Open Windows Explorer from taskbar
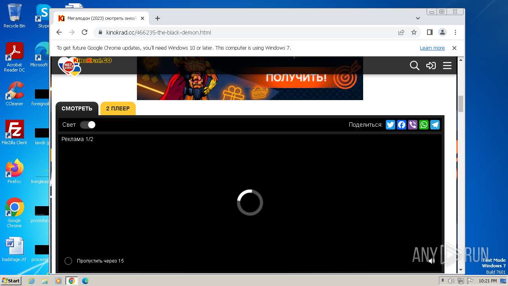This screenshot has width=508, height=286. tap(45, 281)
